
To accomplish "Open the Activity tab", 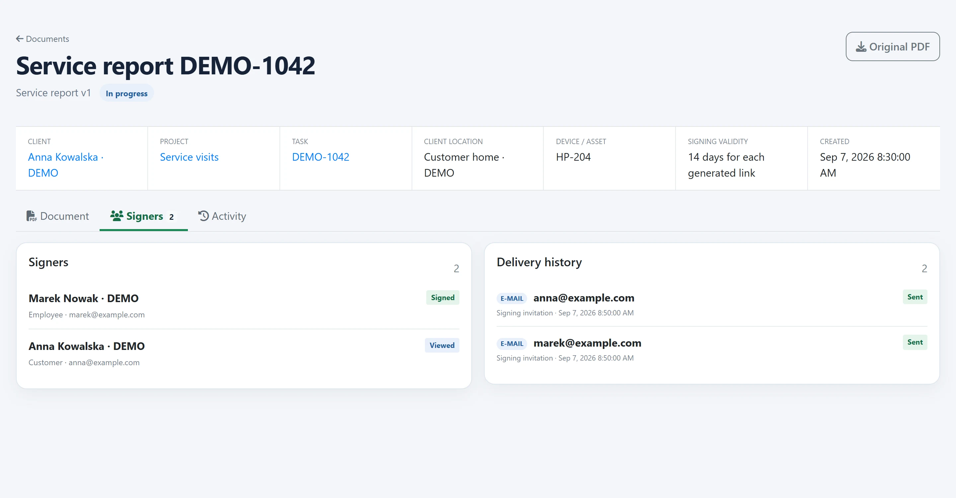I will click(222, 216).
